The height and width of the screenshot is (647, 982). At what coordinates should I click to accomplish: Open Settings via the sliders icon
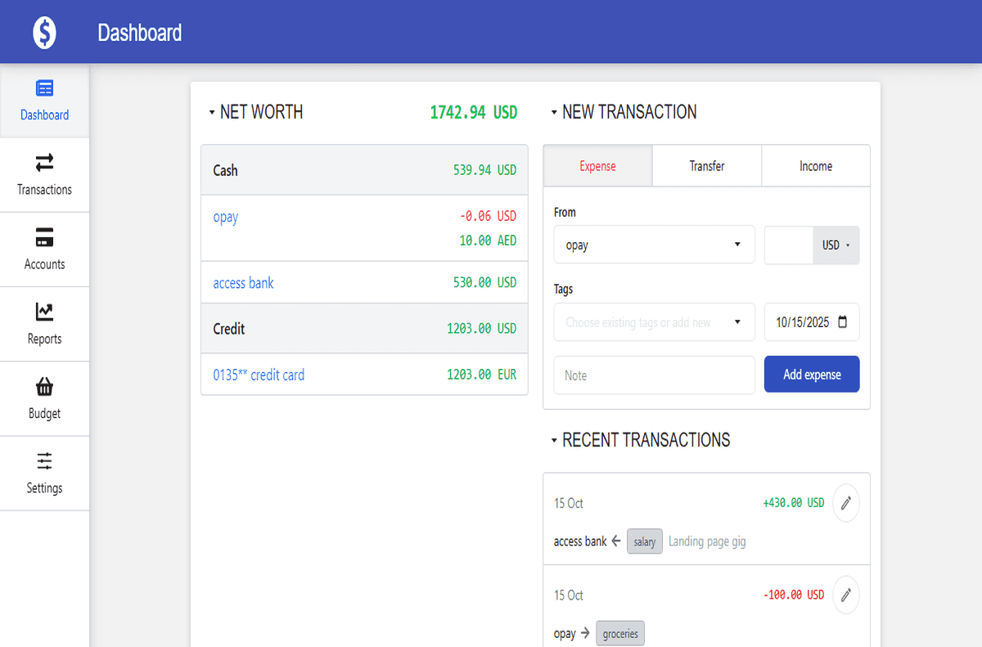point(44,461)
